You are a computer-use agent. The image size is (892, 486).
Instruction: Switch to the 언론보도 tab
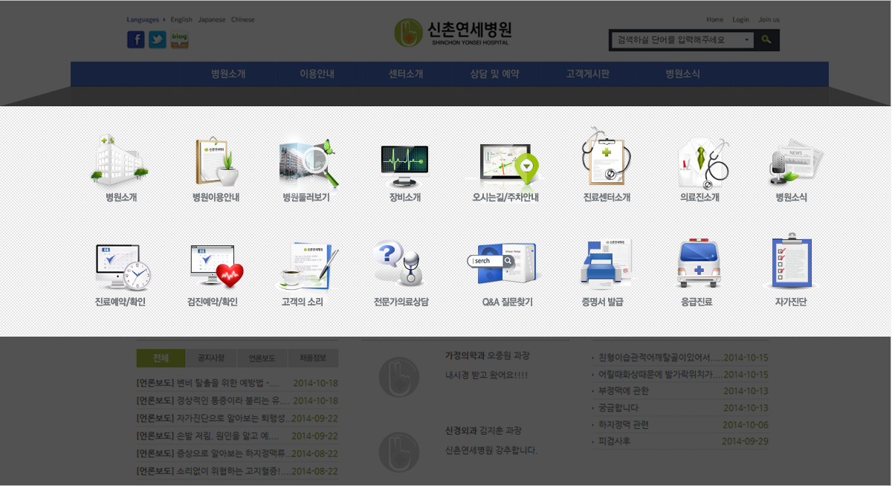click(262, 358)
